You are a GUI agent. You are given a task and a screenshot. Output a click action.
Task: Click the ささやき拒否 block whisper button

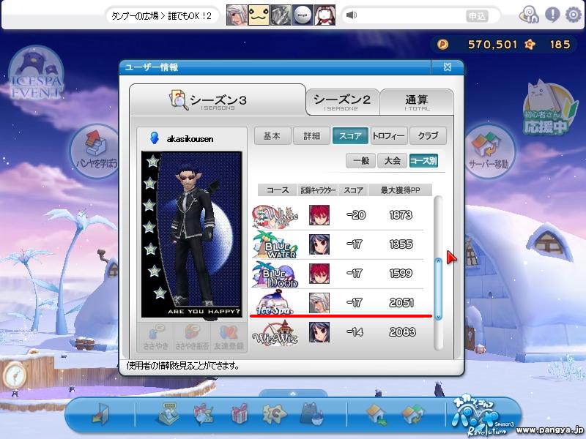pyautogui.click(x=192, y=337)
